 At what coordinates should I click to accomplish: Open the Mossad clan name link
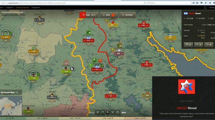coord(198,13)
